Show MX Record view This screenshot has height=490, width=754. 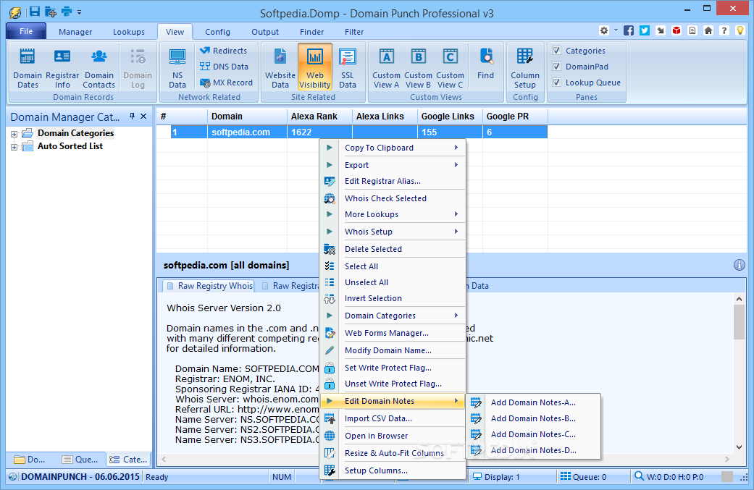(226, 83)
